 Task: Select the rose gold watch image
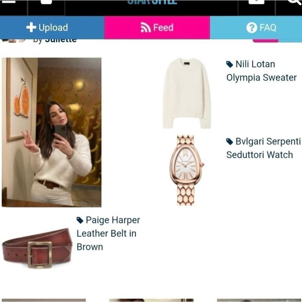click(x=186, y=170)
